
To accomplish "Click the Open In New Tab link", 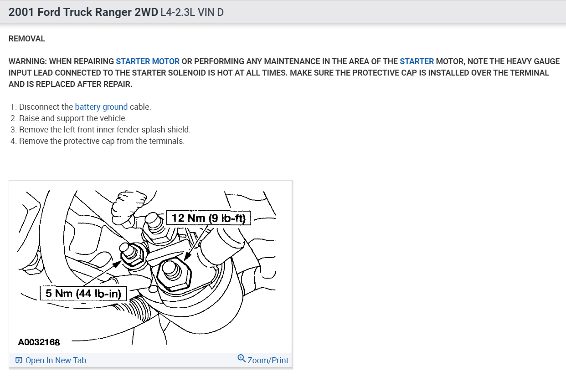I will pos(56,361).
